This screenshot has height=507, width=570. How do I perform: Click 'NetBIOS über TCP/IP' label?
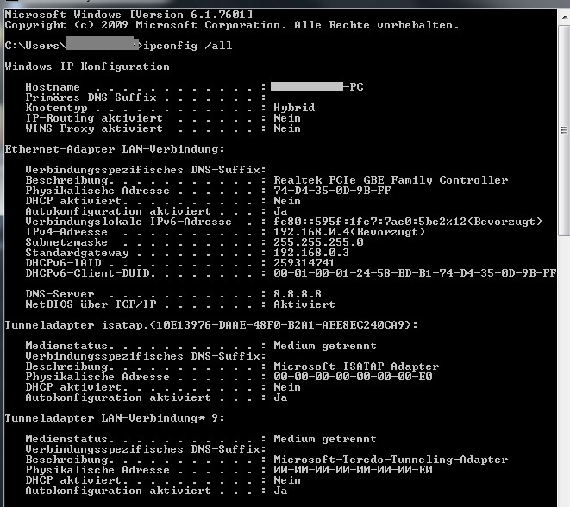pyautogui.click(x=91, y=304)
